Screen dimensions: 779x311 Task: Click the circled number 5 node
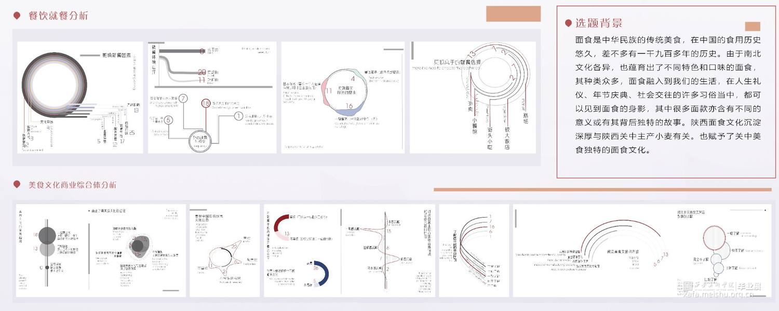click(168, 120)
